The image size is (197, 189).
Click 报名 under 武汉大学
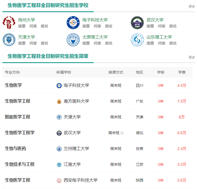(173, 26)
